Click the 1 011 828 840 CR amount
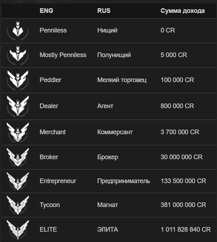 (x=186, y=230)
